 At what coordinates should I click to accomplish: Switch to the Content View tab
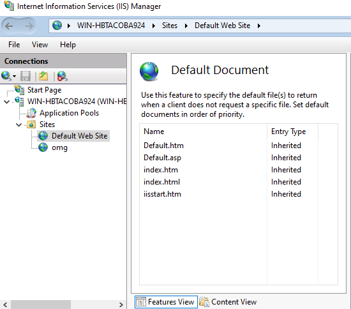(228, 302)
